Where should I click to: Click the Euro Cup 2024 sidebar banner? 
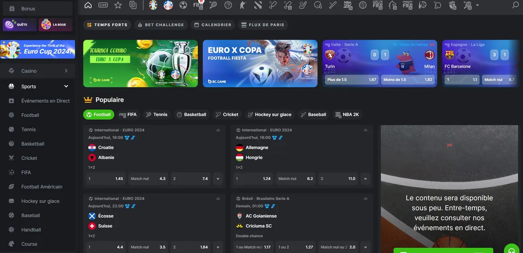tap(37, 49)
